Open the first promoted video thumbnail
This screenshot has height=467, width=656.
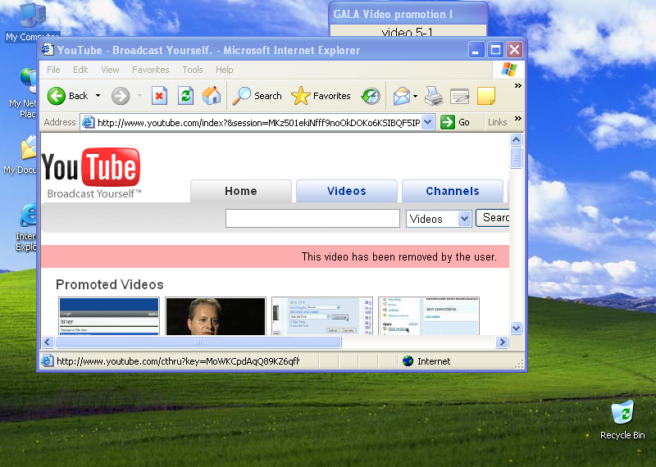109,316
